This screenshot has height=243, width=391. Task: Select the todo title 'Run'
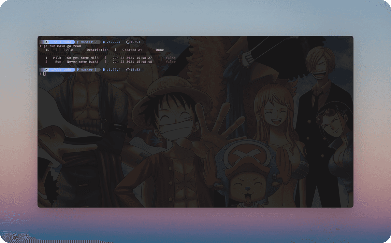point(58,62)
